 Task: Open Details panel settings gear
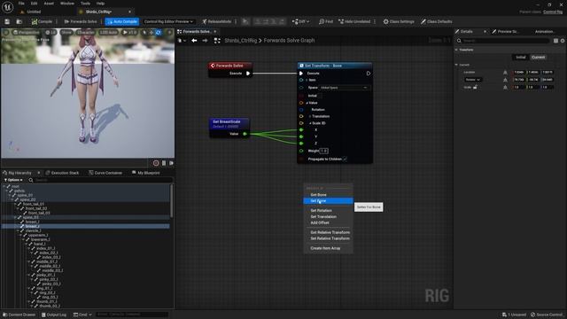click(563, 41)
